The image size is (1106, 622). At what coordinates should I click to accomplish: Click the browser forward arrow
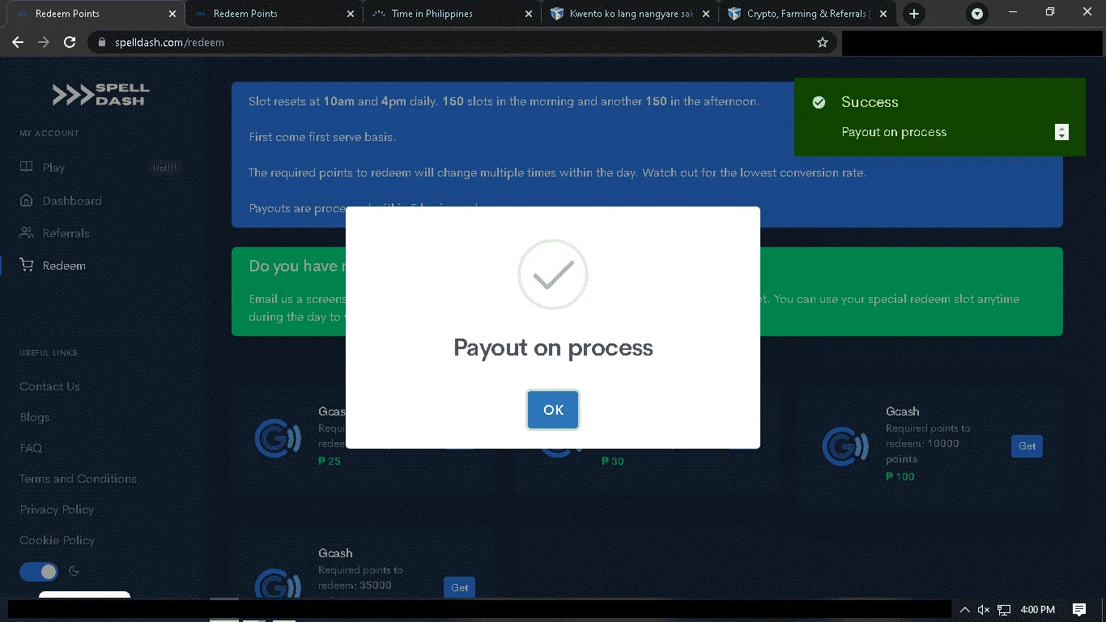[x=44, y=42]
